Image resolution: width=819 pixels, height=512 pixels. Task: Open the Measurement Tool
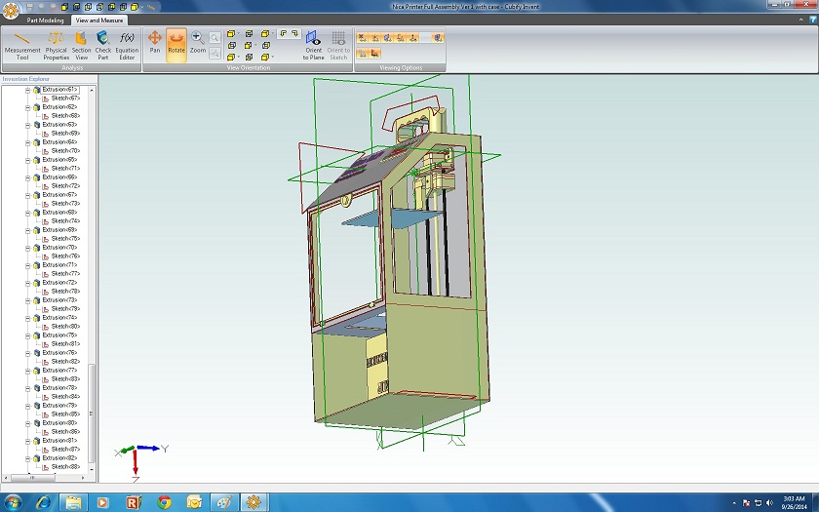(22, 46)
